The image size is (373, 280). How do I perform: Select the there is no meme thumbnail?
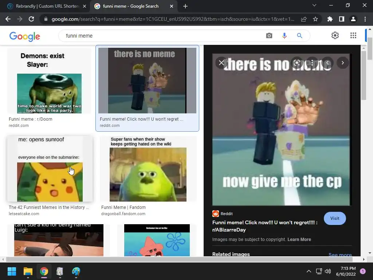point(147,81)
